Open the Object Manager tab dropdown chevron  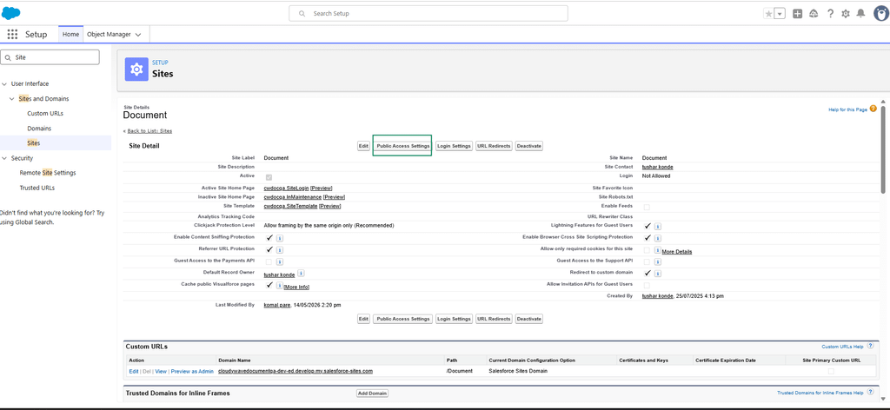(137, 34)
